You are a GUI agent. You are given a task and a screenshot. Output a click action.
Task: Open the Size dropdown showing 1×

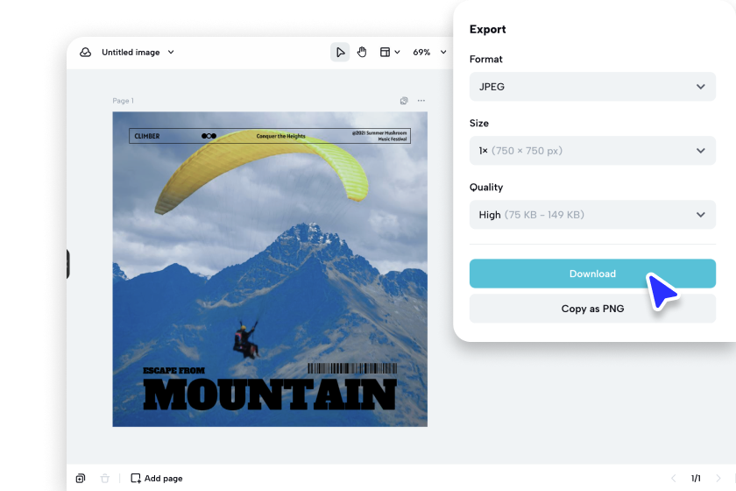point(592,151)
